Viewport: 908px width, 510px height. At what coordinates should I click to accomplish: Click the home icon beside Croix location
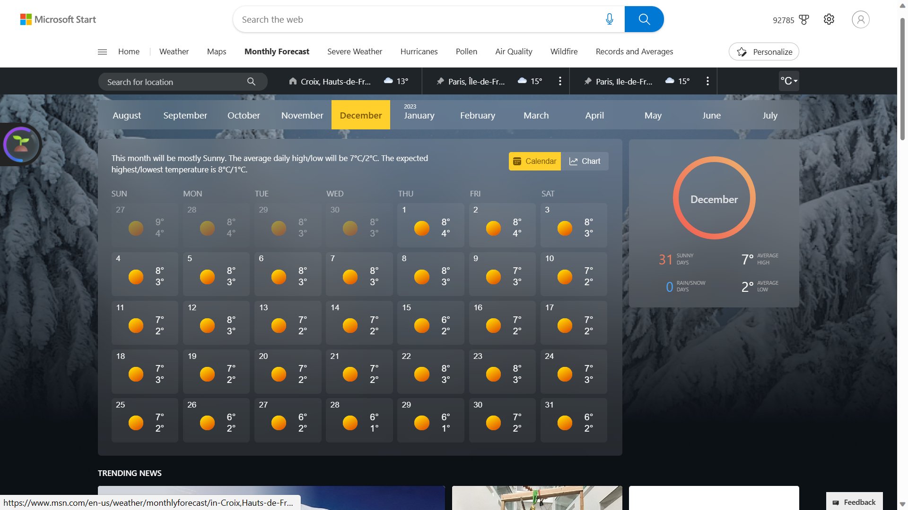(x=293, y=81)
